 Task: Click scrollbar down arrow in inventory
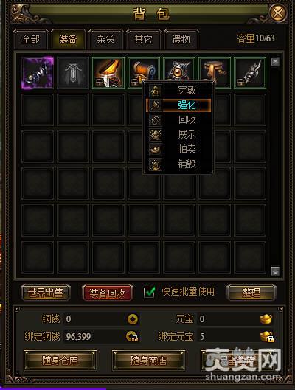pos(275,271)
